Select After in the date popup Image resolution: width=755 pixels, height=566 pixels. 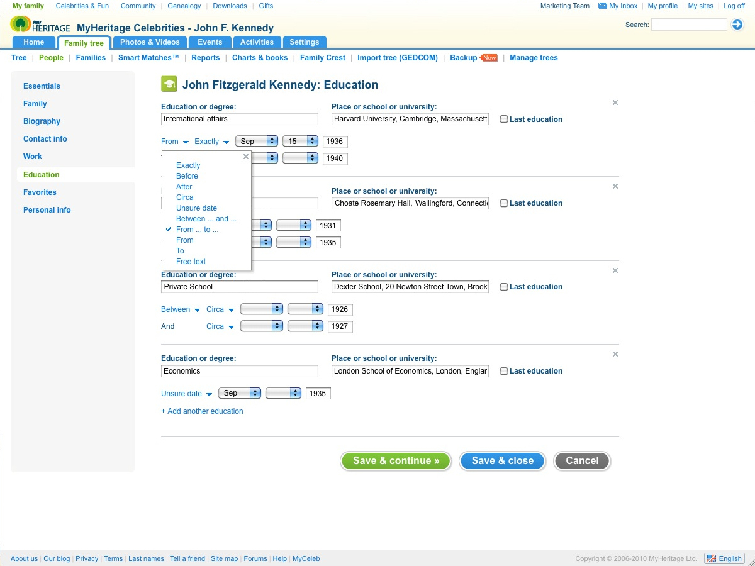tap(184, 187)
